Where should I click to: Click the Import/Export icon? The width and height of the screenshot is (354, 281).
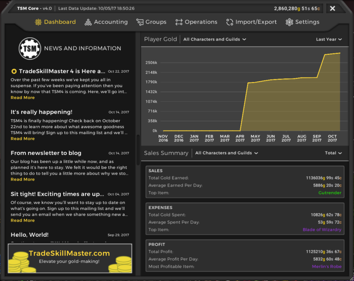pos(230,22)
